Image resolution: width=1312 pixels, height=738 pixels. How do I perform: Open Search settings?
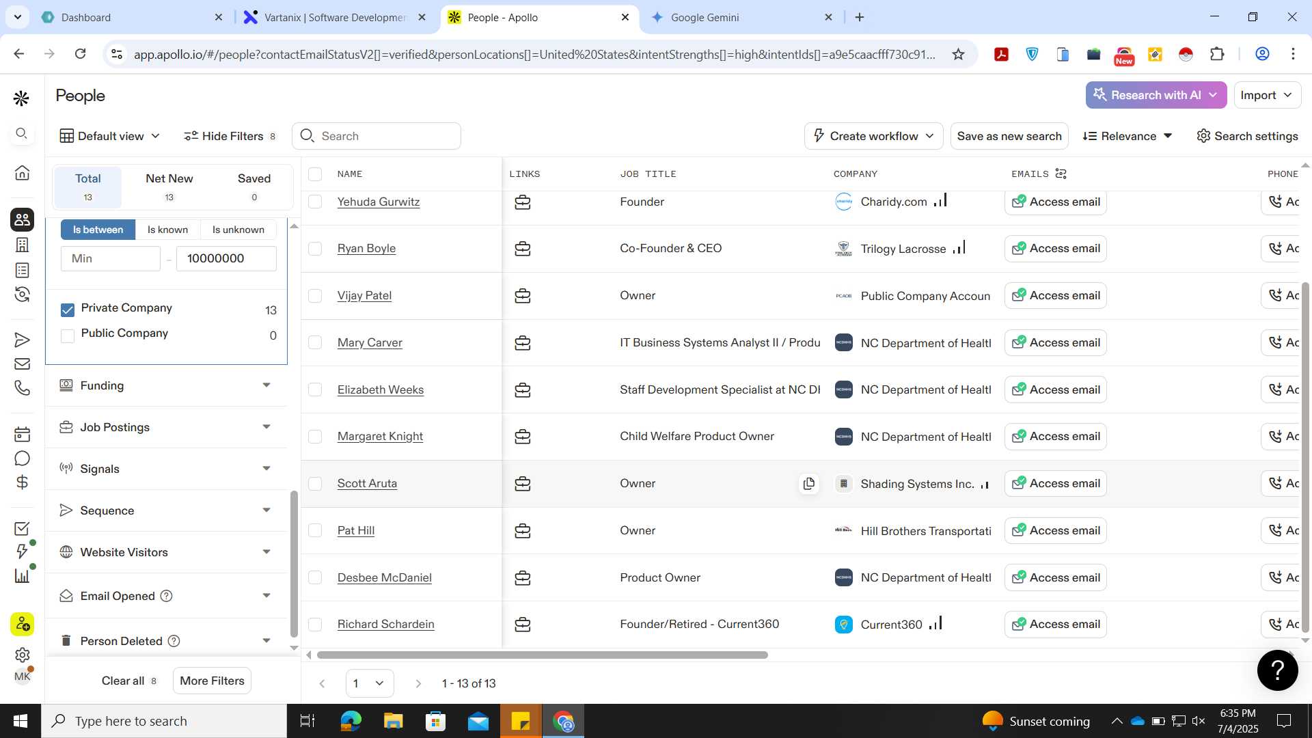(1247, 136)
